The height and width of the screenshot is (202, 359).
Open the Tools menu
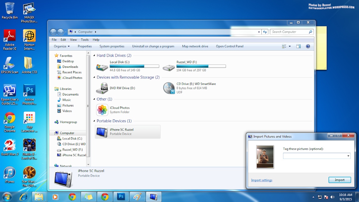click(84, 40)
